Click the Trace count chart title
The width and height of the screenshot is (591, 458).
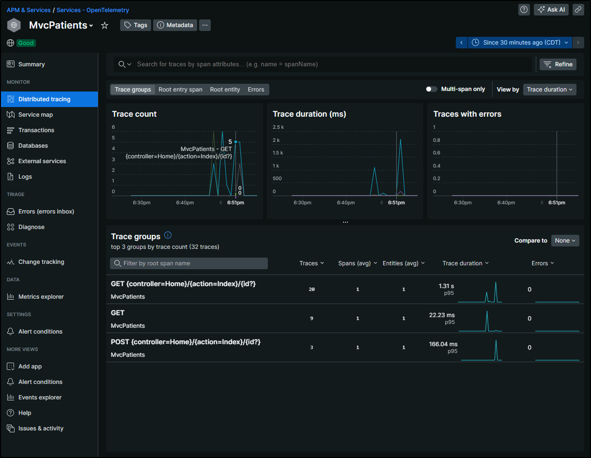[134, 114]
